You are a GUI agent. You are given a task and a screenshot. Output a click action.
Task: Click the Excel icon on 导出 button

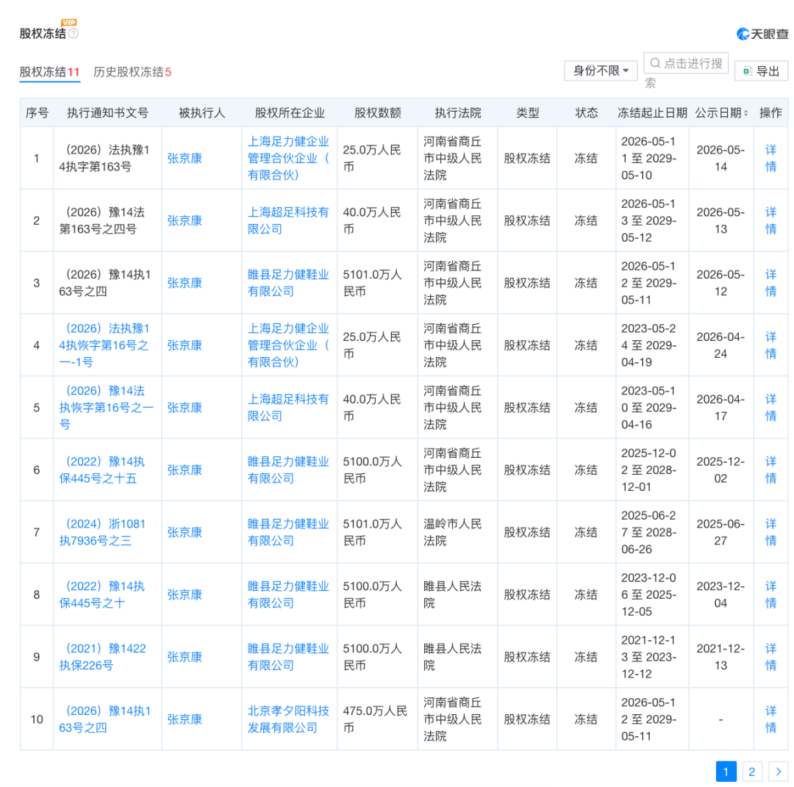pos(748,71)
